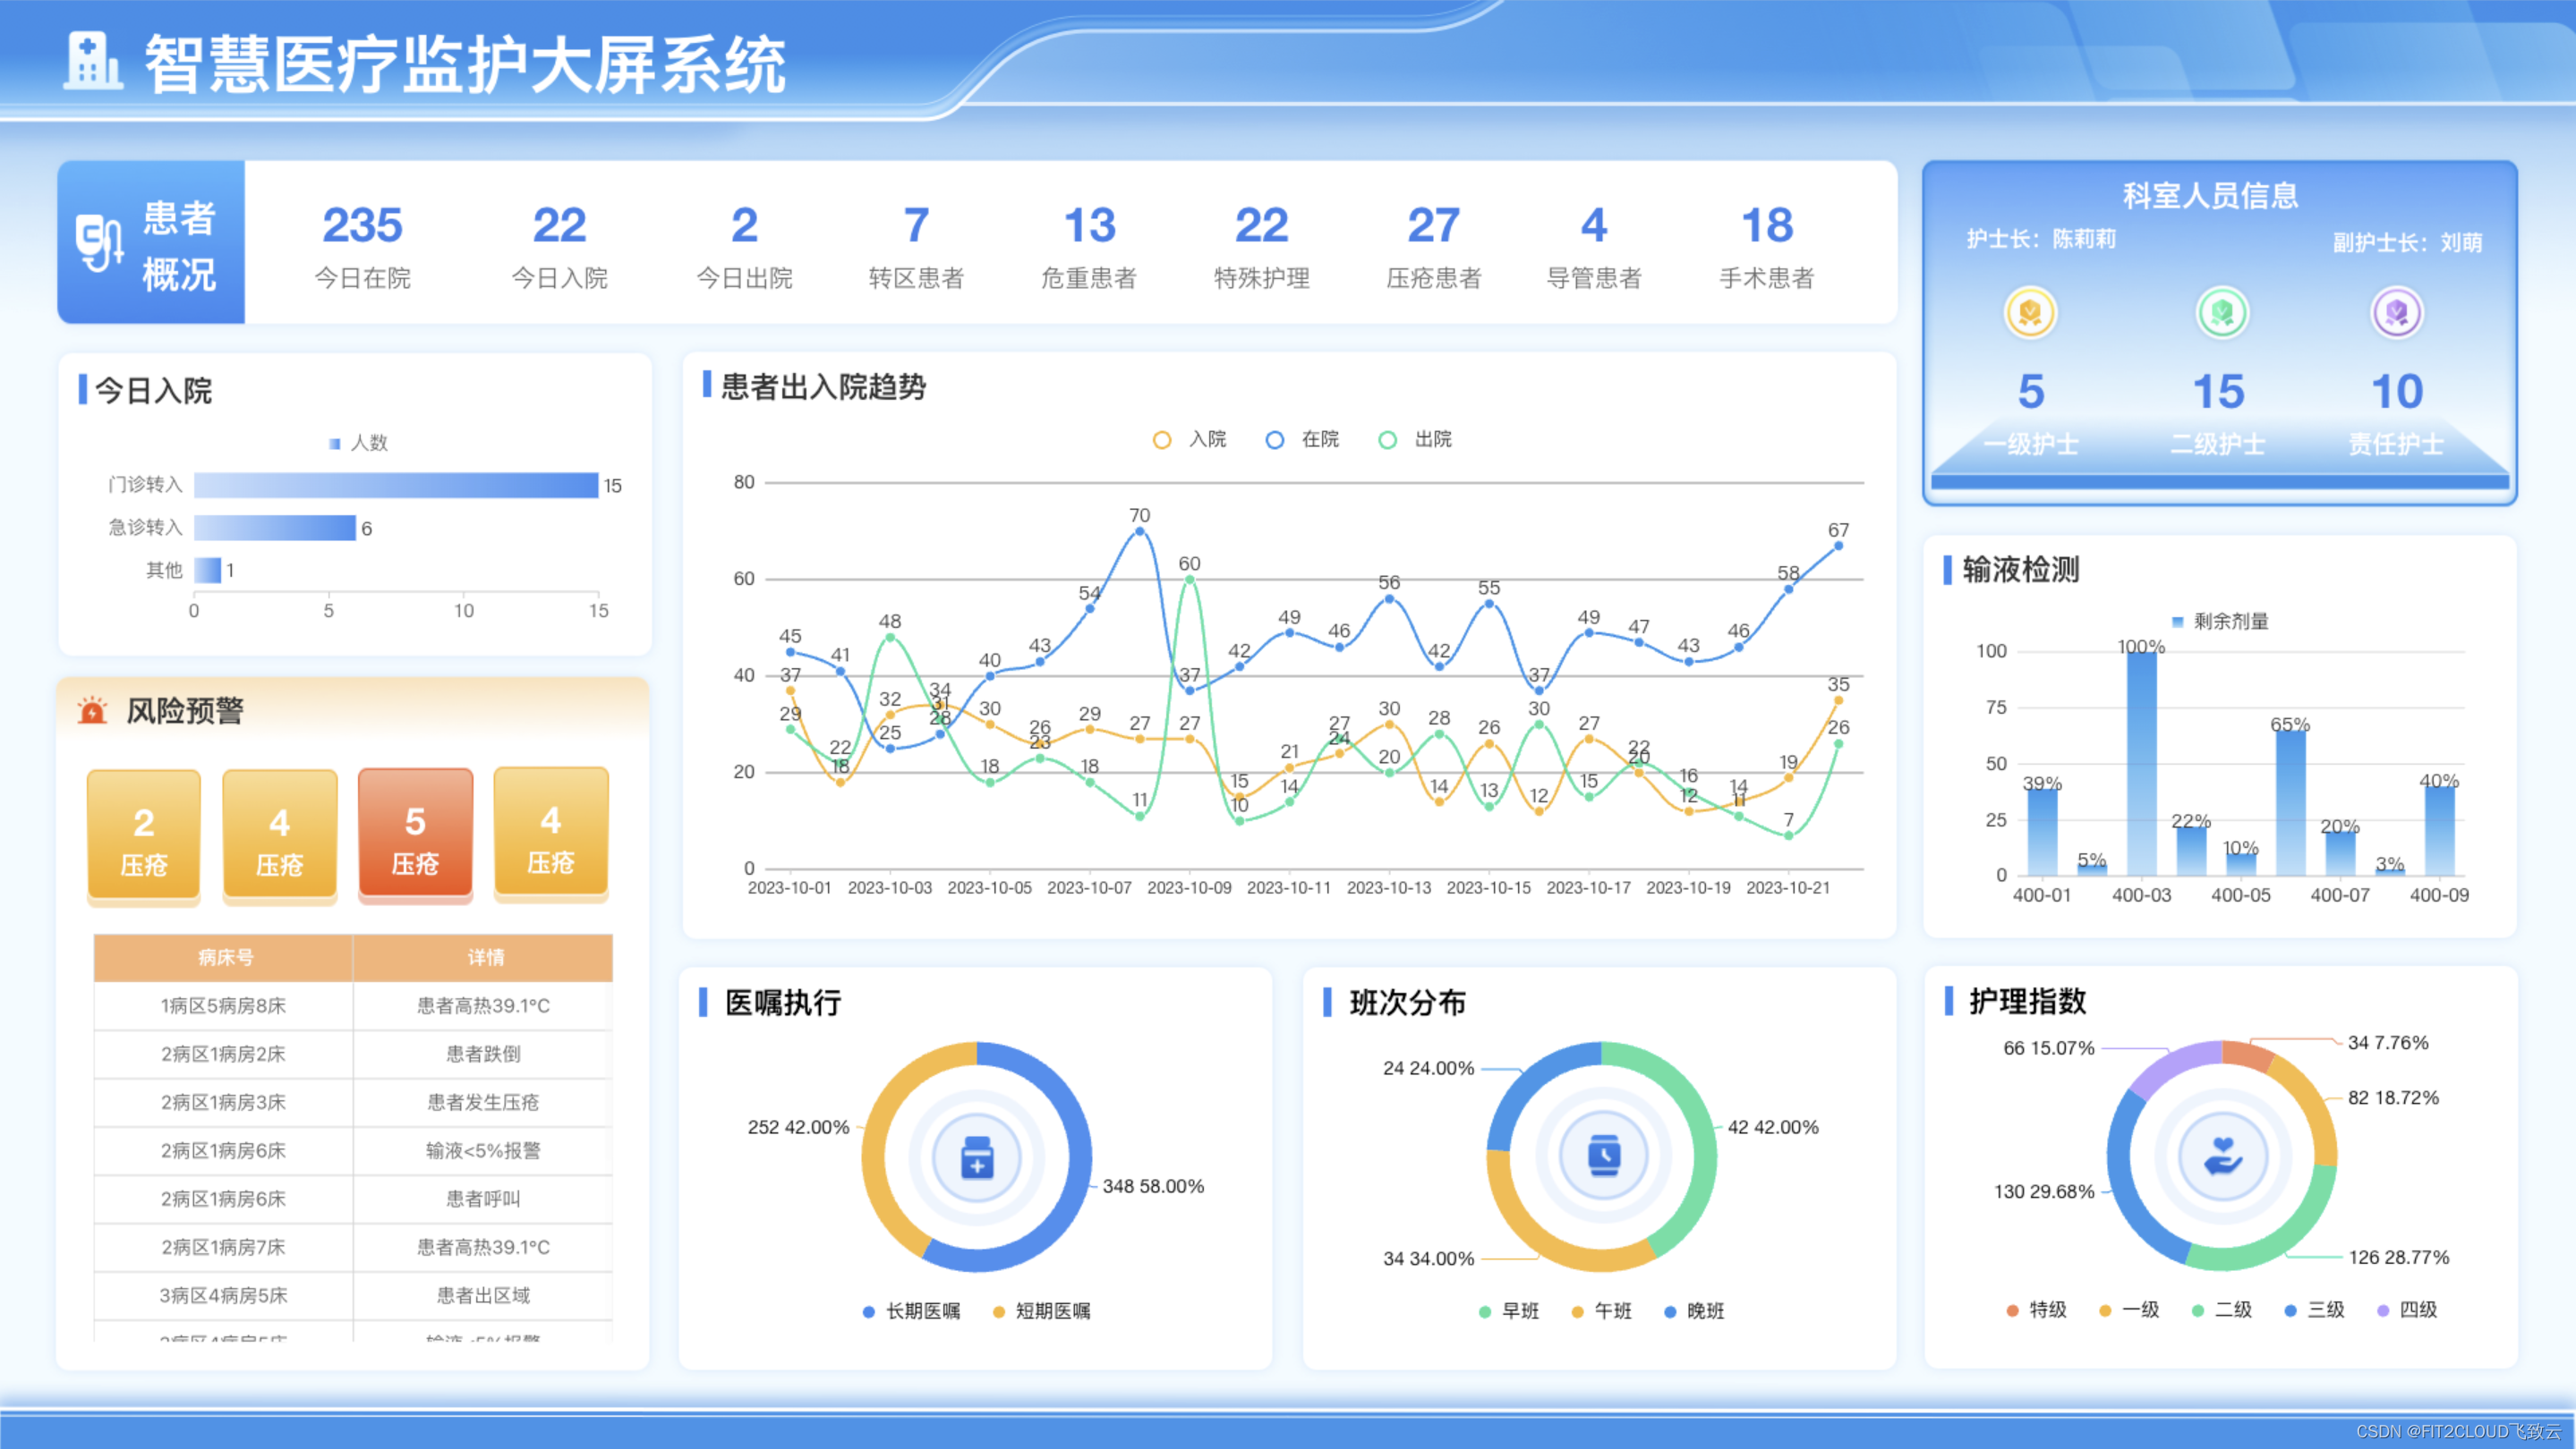Click the red 5 压疮 risk warning card
This screenshot has width=2576, height=1449.
point(415,836)
